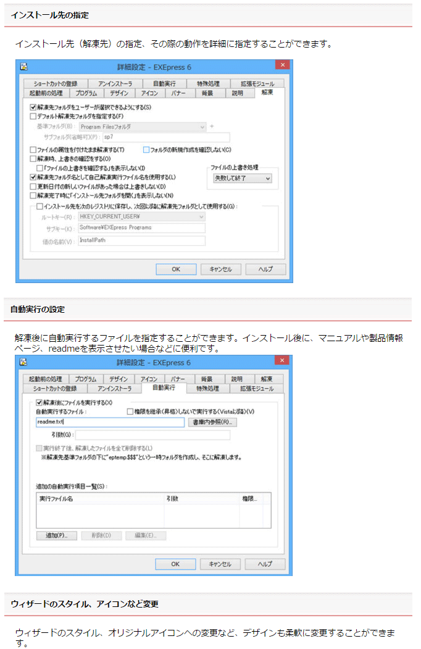421x649 pixels.
Task: Open デザイン tab in upper dialog
Action: click(119, 93)
